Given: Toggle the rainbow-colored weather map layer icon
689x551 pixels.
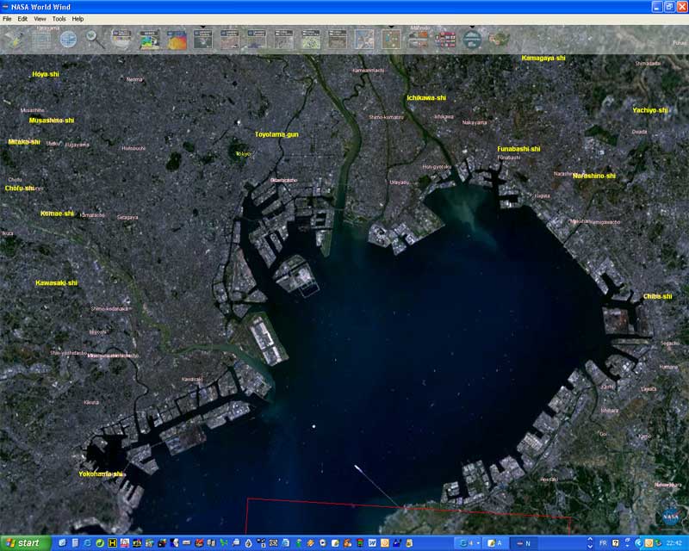Looking at the screenshot, I should point(149,39).
